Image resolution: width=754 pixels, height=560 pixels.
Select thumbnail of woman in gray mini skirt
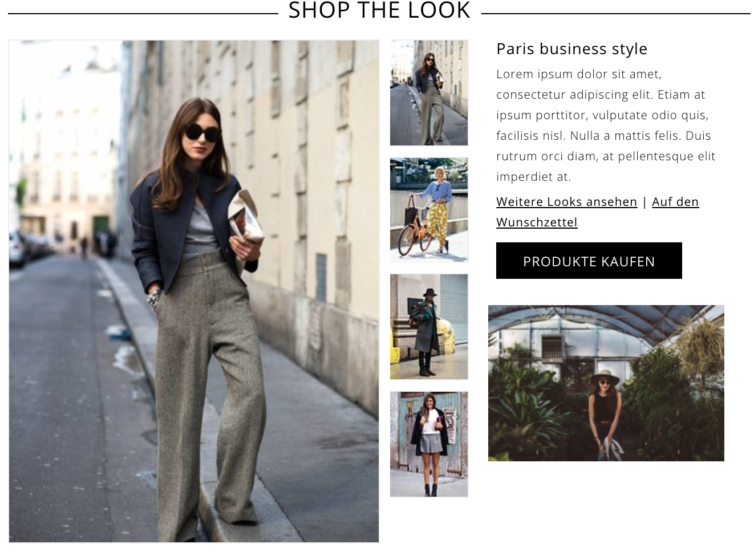coord(429,444)
